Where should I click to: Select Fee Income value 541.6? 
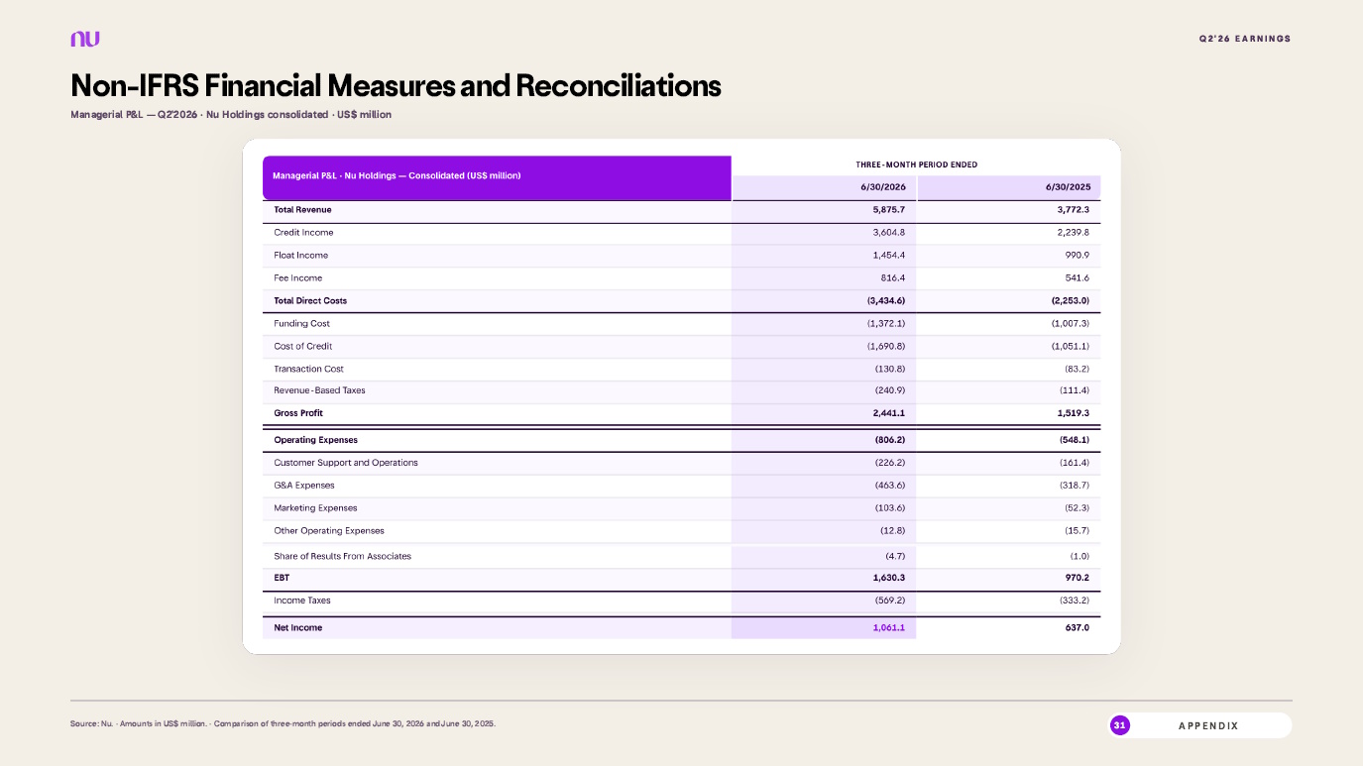[x=1076, y=278]
